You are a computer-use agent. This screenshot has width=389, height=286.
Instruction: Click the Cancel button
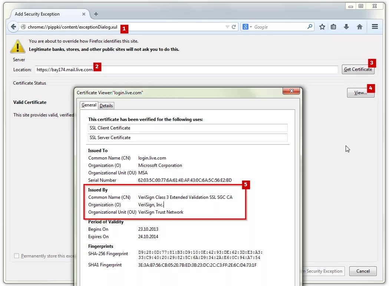pyautogui.click(x=363, y=271)
